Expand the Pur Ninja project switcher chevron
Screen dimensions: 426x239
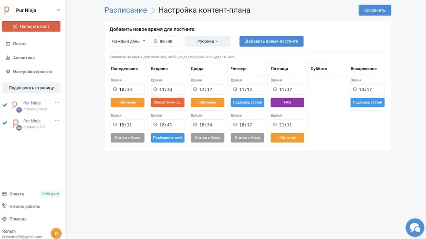tap(58, 10)
